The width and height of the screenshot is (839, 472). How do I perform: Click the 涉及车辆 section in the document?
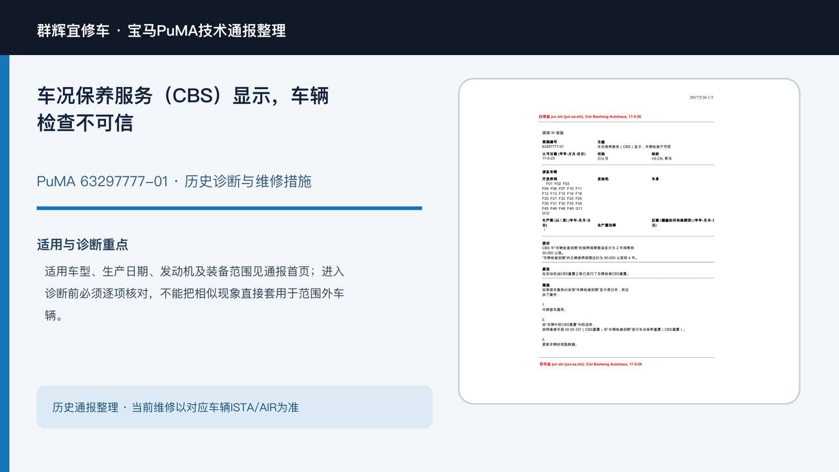tap(550, 172)
